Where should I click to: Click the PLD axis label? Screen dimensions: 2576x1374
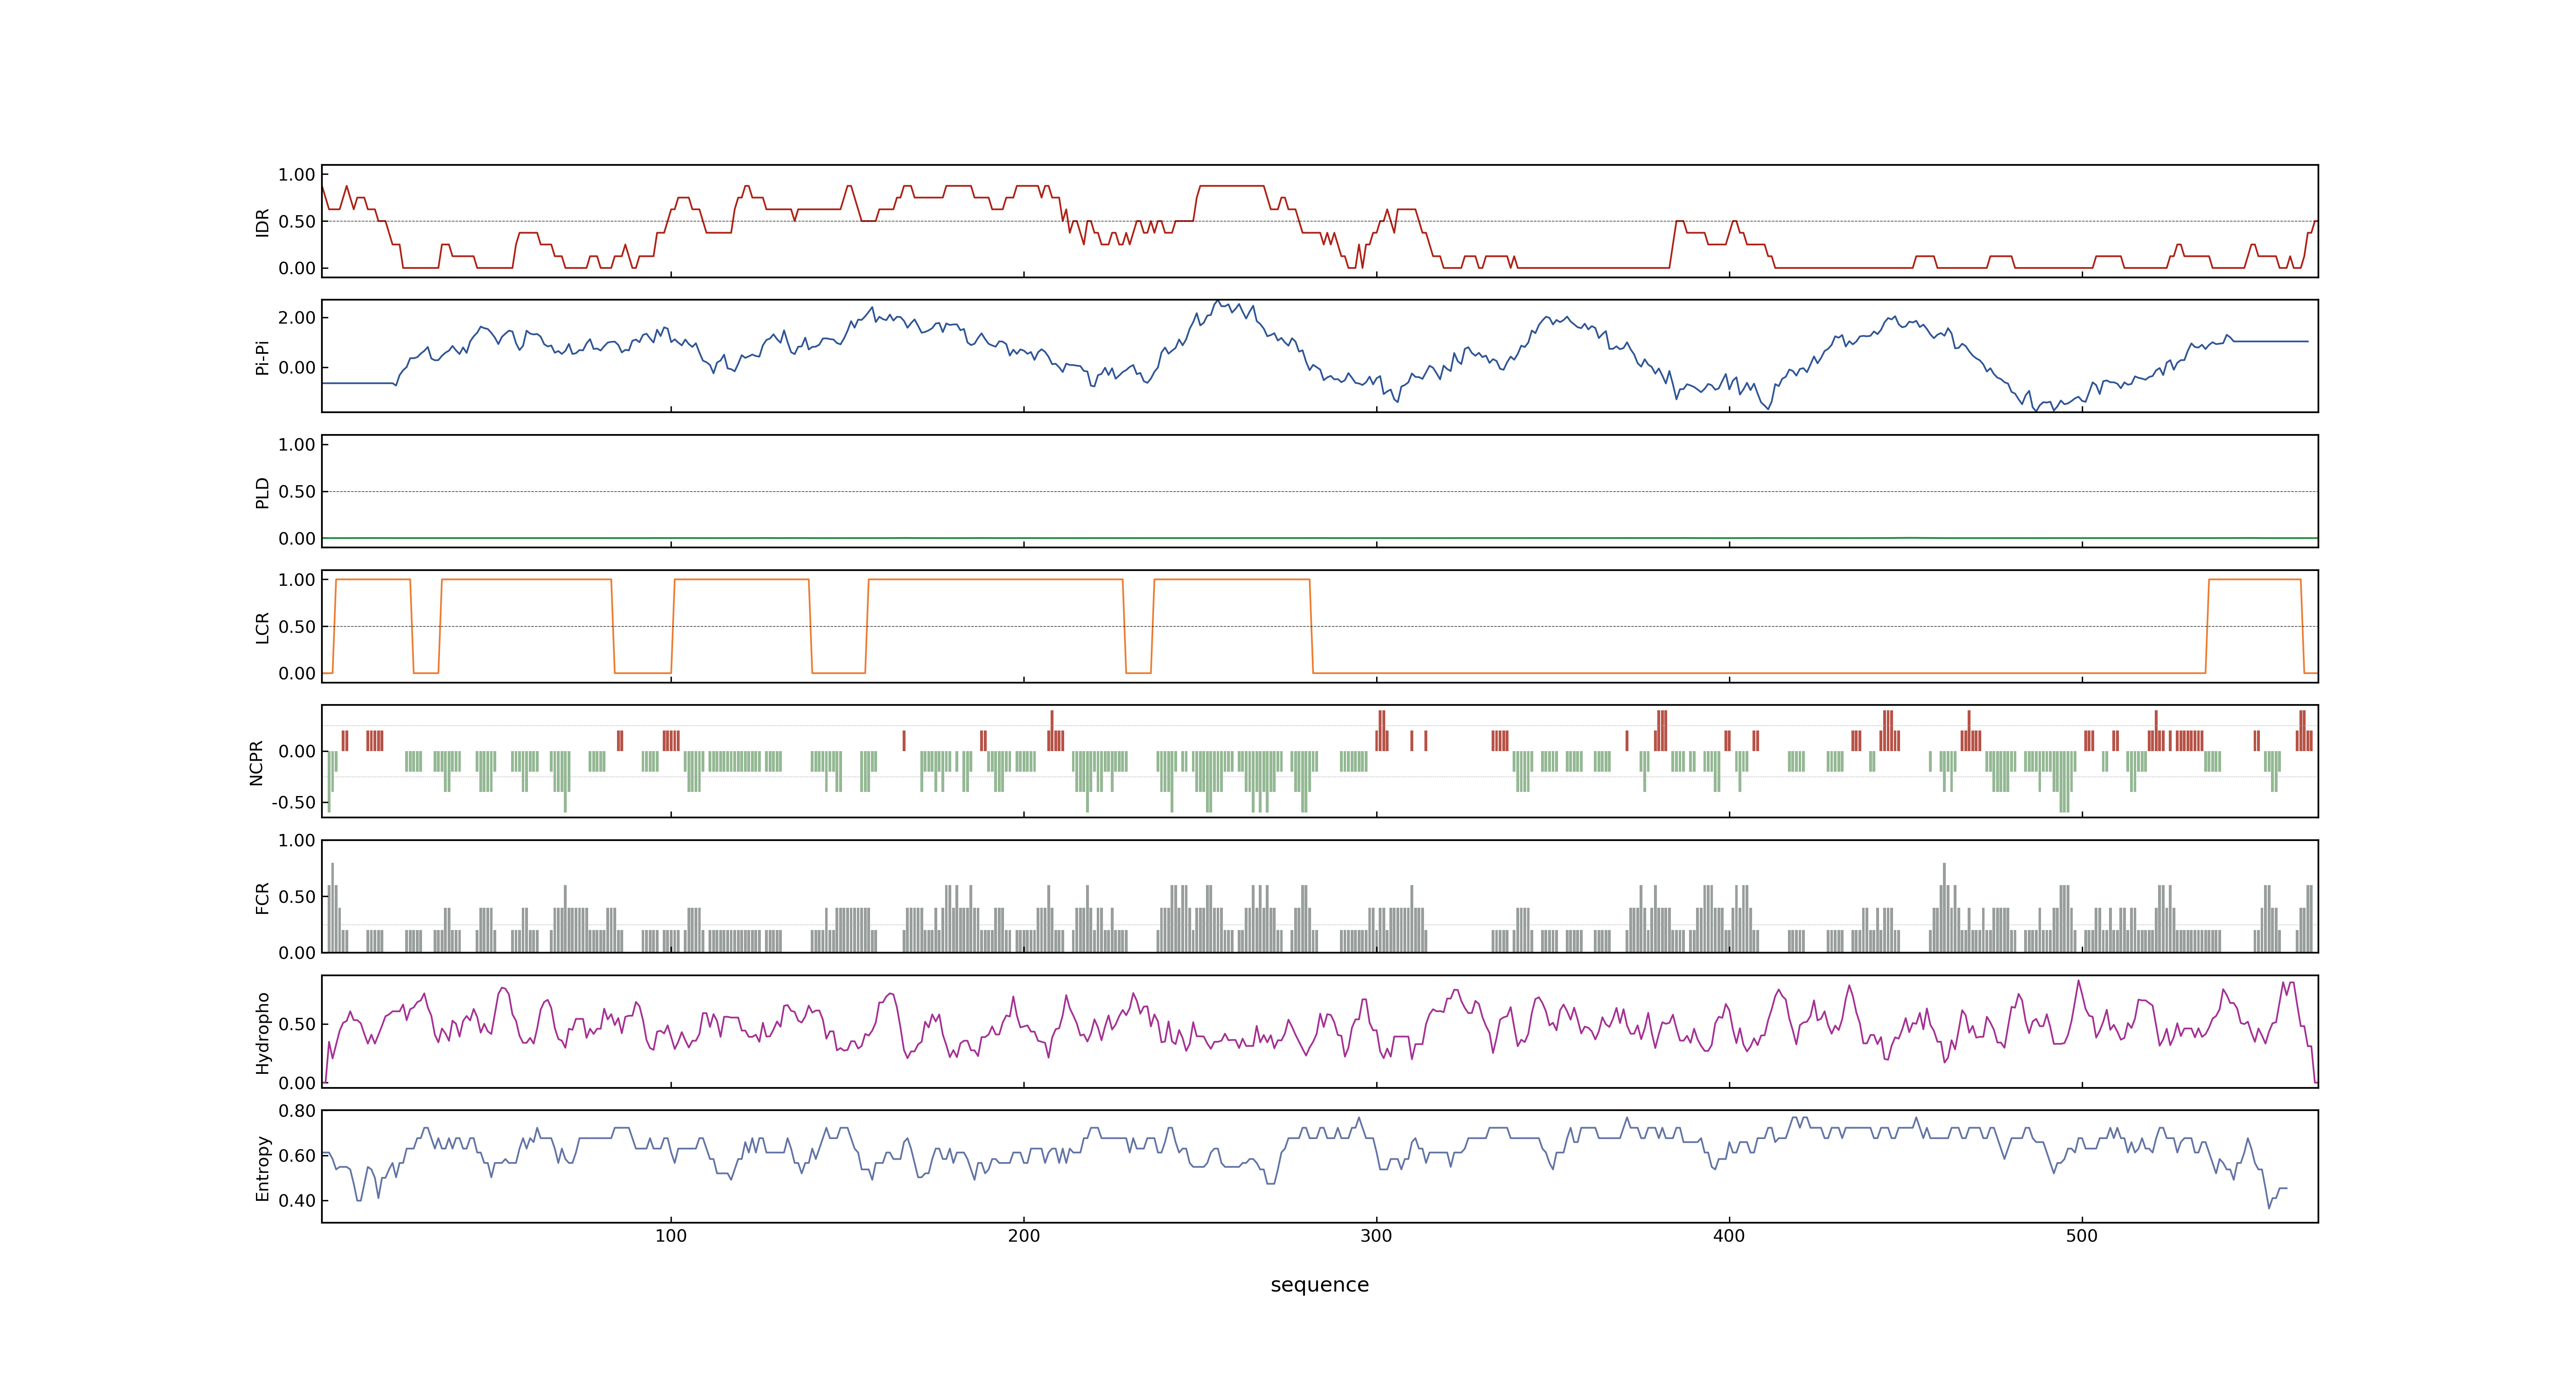coord(262,492)
